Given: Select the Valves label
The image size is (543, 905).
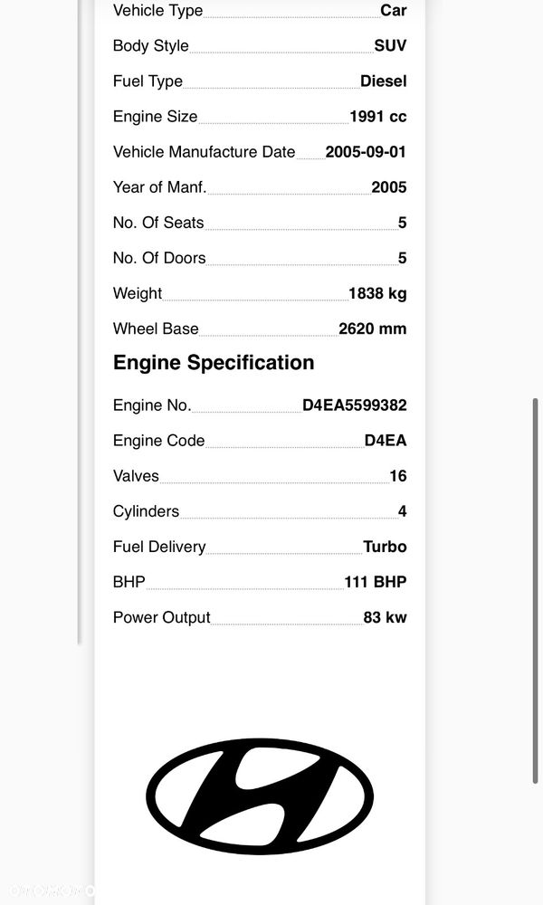Looking at the screenshot, I should (x=136, y=476).
